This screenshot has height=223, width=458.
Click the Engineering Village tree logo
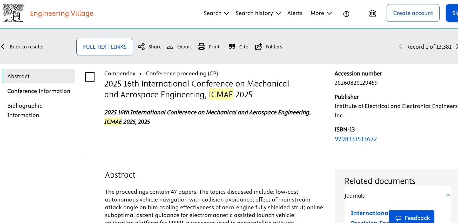(x=13, y=13)
